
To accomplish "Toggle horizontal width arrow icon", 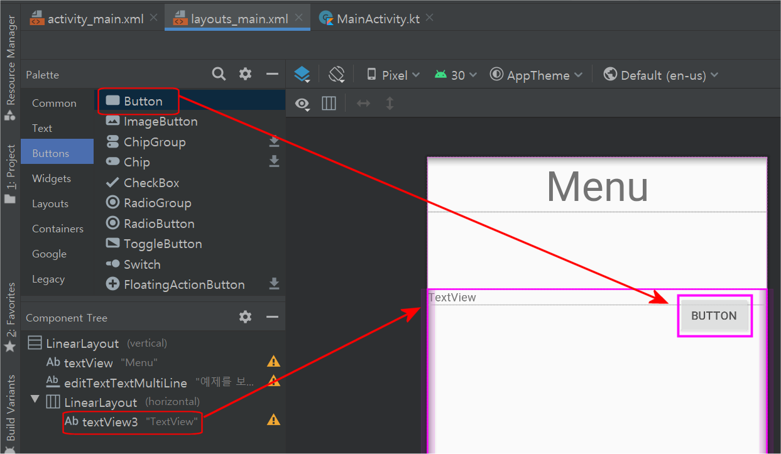I will (363, 103).
